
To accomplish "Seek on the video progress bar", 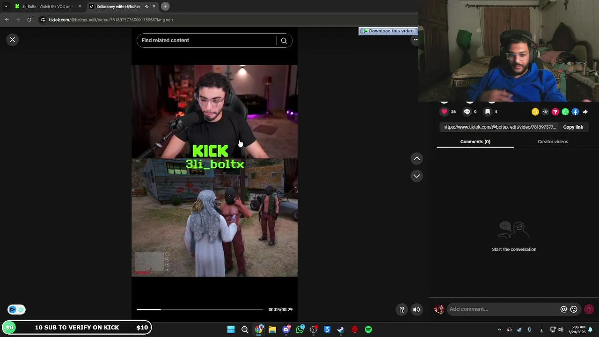I will (x=199, y=309).
